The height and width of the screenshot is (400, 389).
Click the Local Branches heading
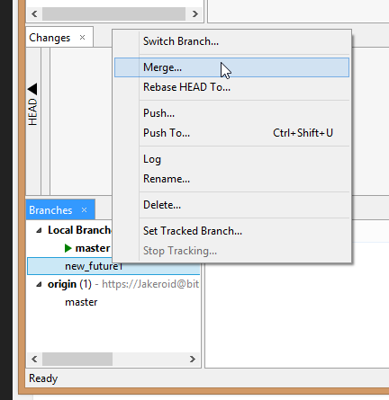tap(79, 230)
